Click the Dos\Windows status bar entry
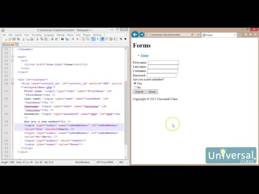259x194 pixels. (x=83, y=162)
